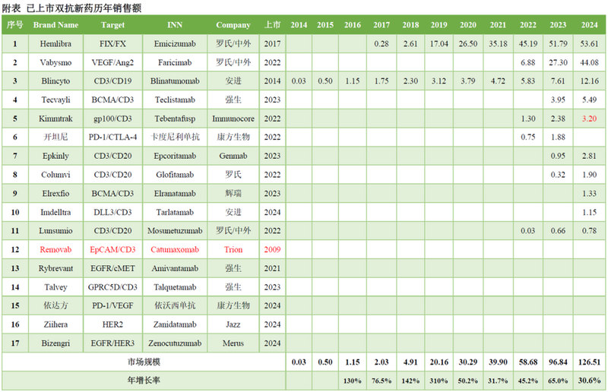
Task: Click the EpCAM/CD3 target cell
Action: pos(112,250)
